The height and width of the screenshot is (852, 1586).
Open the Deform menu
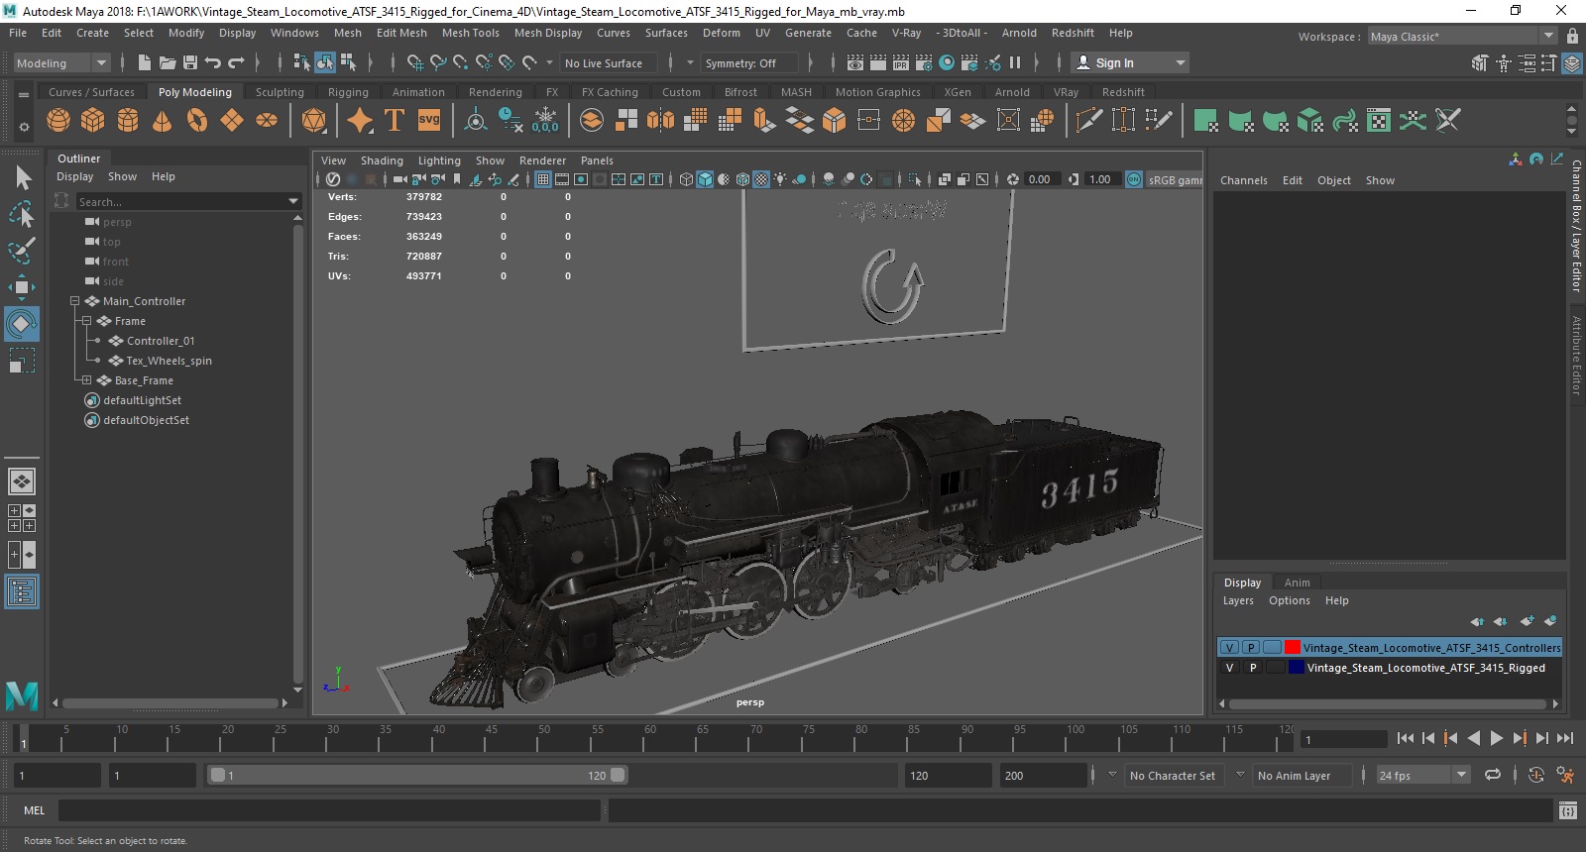tap(721, 33)
